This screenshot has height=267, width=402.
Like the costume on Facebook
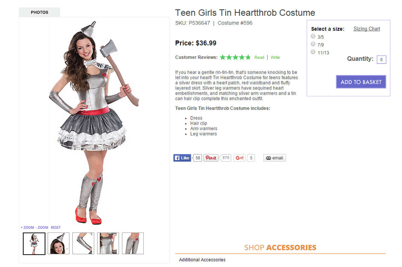tap(182, 158)
